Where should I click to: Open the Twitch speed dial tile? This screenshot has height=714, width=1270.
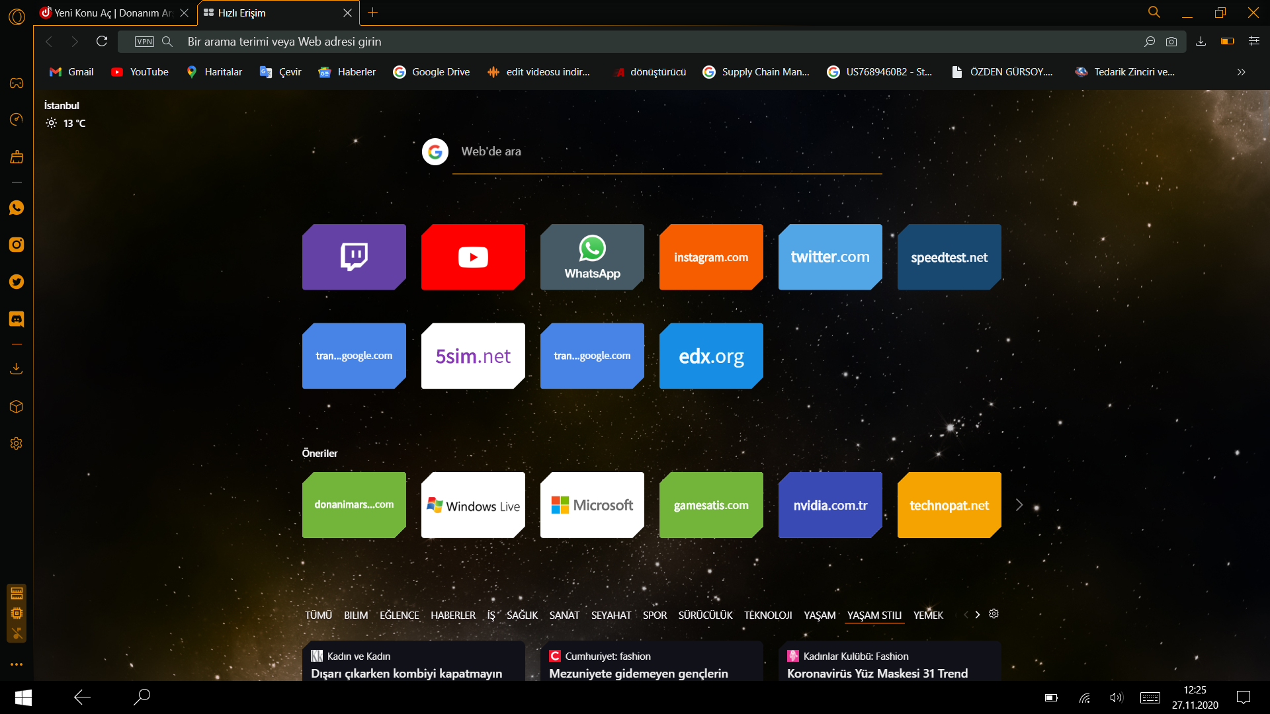click(x=354, y=257)
